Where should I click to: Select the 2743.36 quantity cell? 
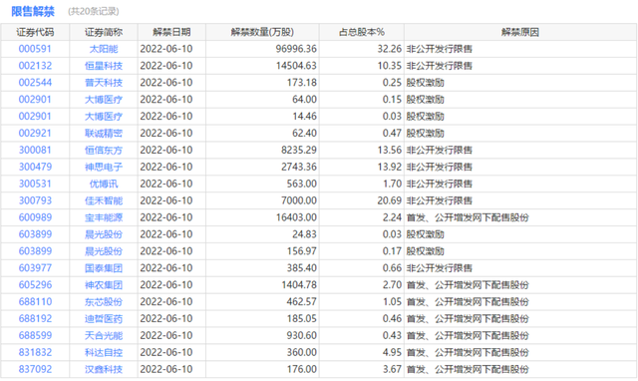(x=299, y=167)
